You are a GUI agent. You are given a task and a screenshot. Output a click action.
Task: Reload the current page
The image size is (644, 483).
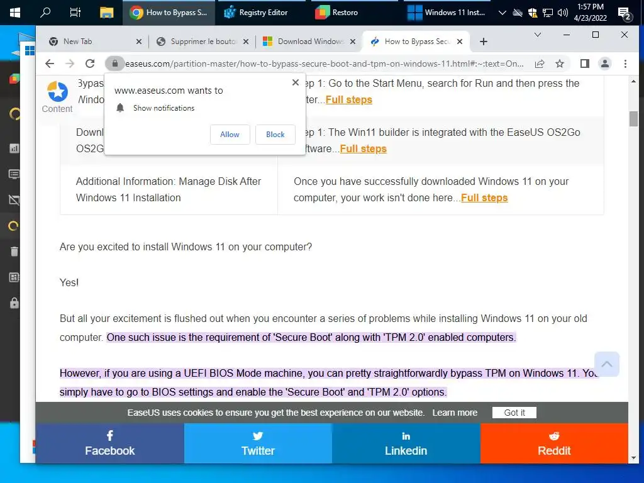pyautogui.click(x=90, y=64)
